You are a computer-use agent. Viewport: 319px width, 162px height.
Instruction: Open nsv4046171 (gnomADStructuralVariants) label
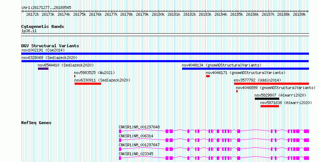(246, 73)
